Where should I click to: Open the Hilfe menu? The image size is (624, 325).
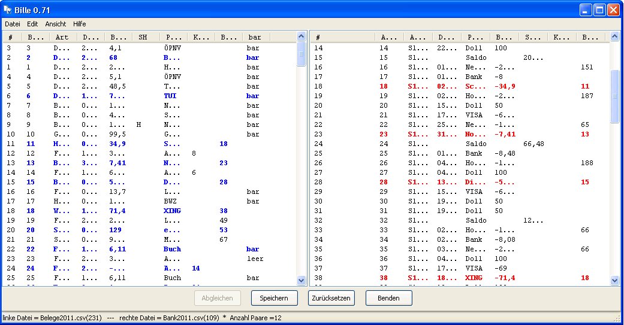click(80, 24)
